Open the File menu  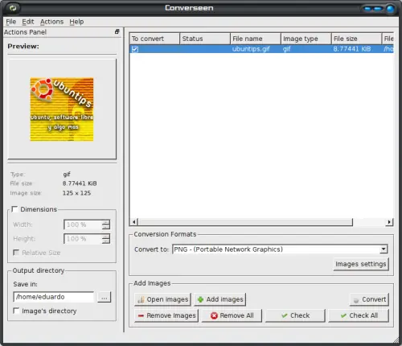point(11,22)
